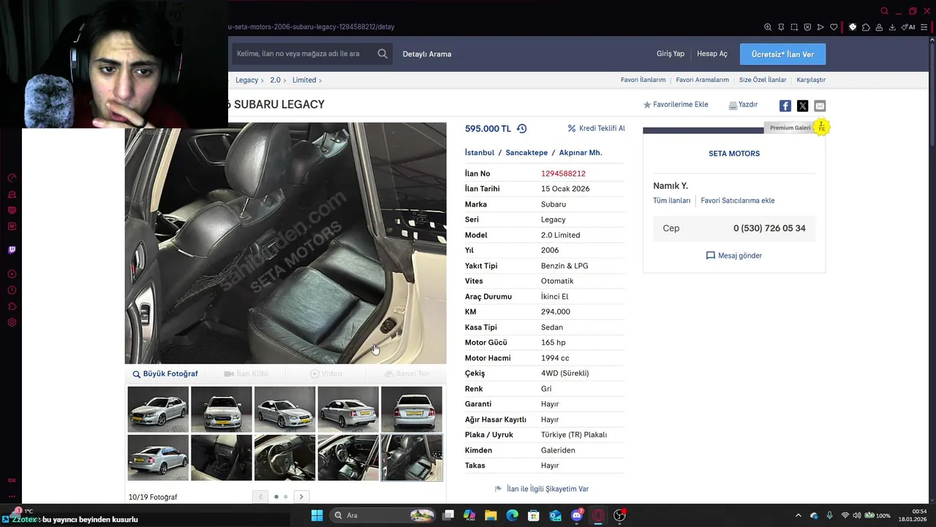Viewport: 936px width, 527px height.
Task: Add page to bookmarks with heart icon
Action: [834, 27]
